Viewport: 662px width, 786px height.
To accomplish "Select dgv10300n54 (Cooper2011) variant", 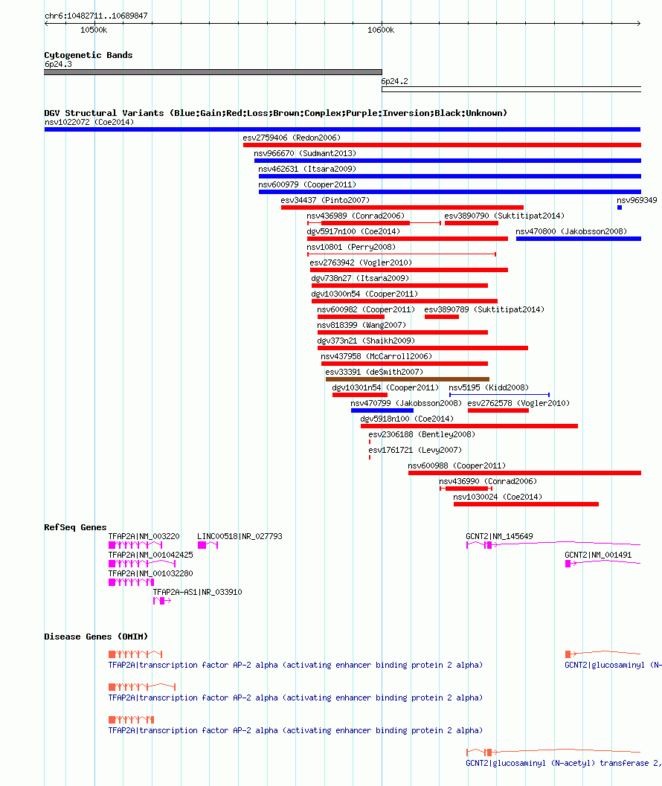I will [404, 301].
